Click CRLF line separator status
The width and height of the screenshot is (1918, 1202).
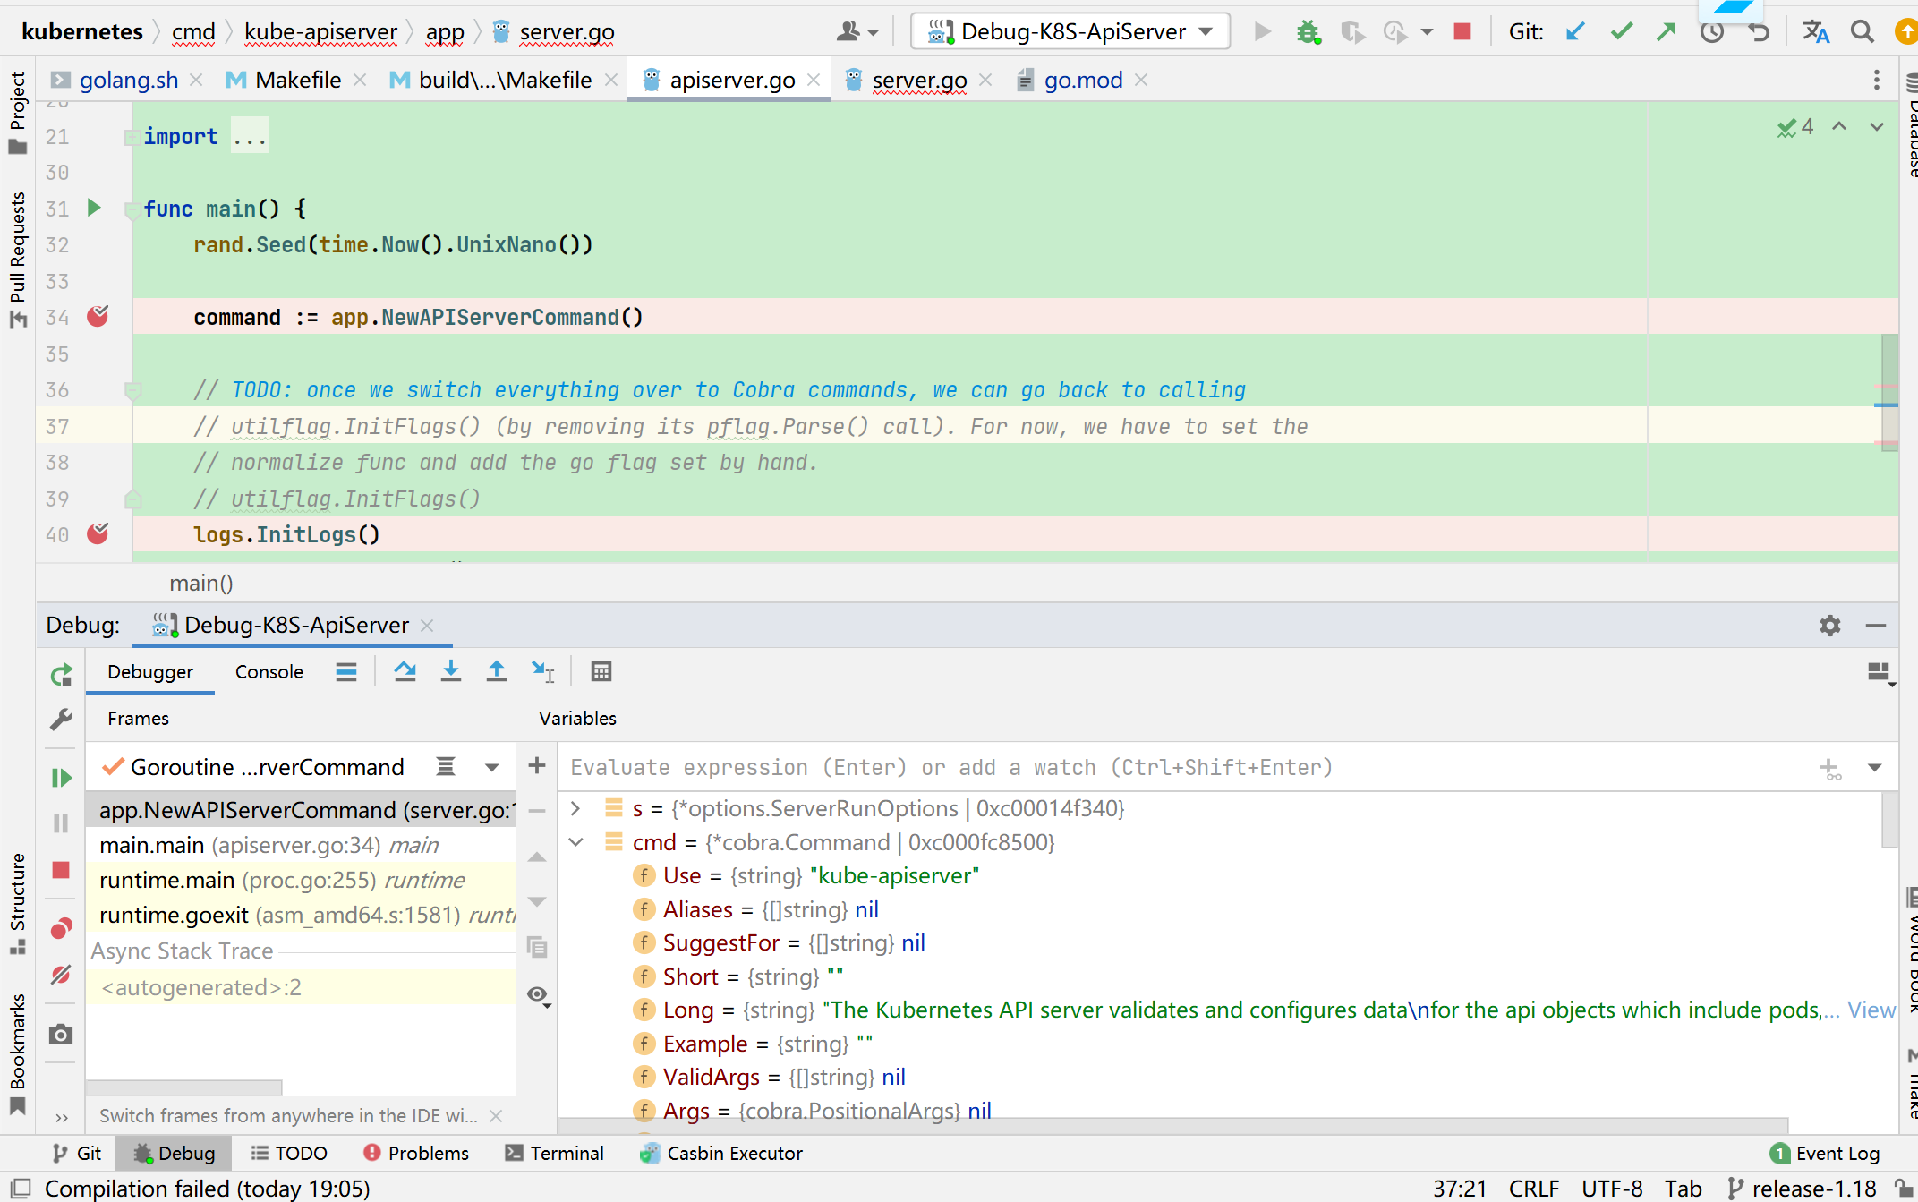pyautogui.click(x=1534, y=1189)
